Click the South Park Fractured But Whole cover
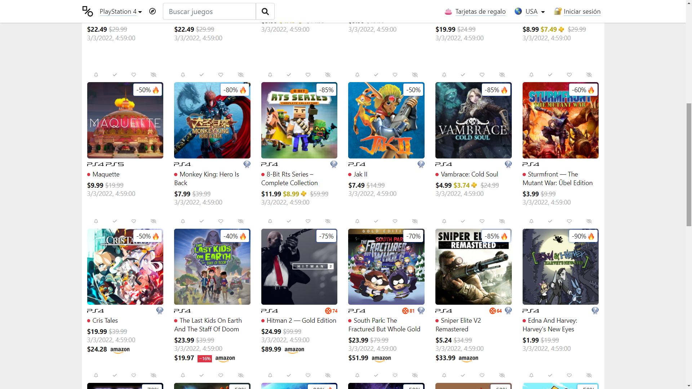The image size is (692, 389). point(386,267)
